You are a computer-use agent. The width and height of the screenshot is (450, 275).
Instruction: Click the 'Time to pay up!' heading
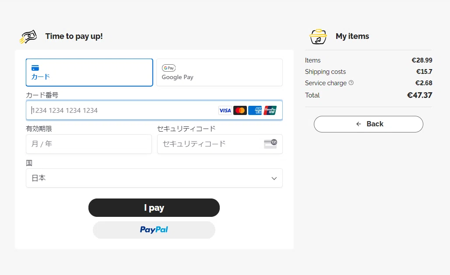point(74,36)
